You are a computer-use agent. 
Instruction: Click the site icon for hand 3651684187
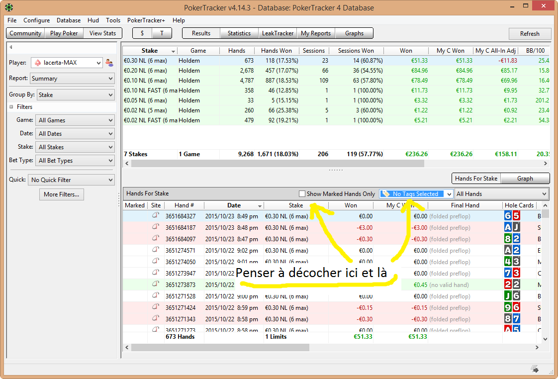pos(156,227)
